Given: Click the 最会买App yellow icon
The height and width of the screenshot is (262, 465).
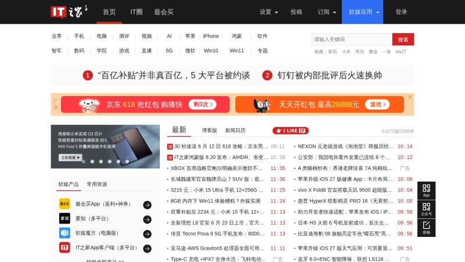Looking at the screenshot, I should pos(65,204).
